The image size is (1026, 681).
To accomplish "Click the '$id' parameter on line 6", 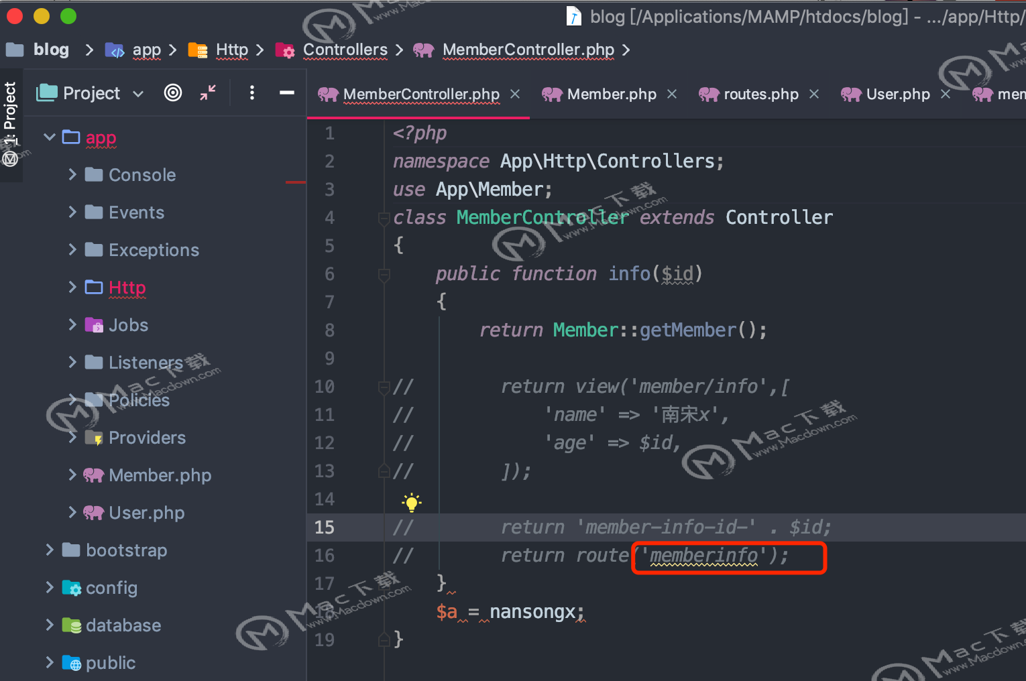I will pyautogui.click(x=677, y=274).
